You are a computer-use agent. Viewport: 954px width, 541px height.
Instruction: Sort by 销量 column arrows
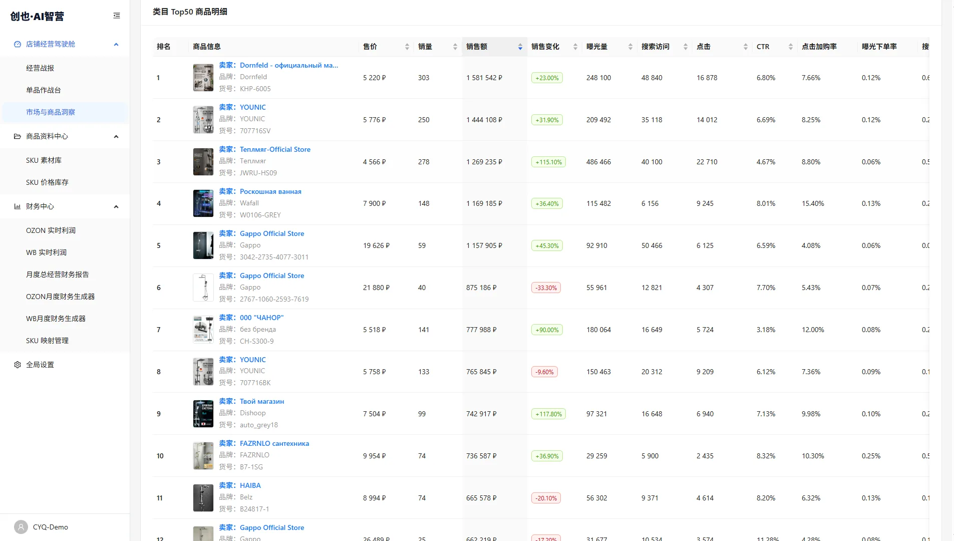point(455,47)
